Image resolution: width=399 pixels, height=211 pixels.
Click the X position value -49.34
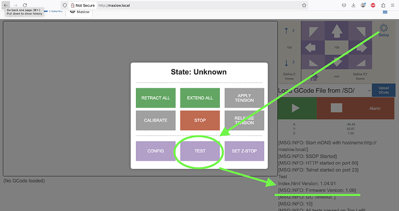tap(350, 124)
